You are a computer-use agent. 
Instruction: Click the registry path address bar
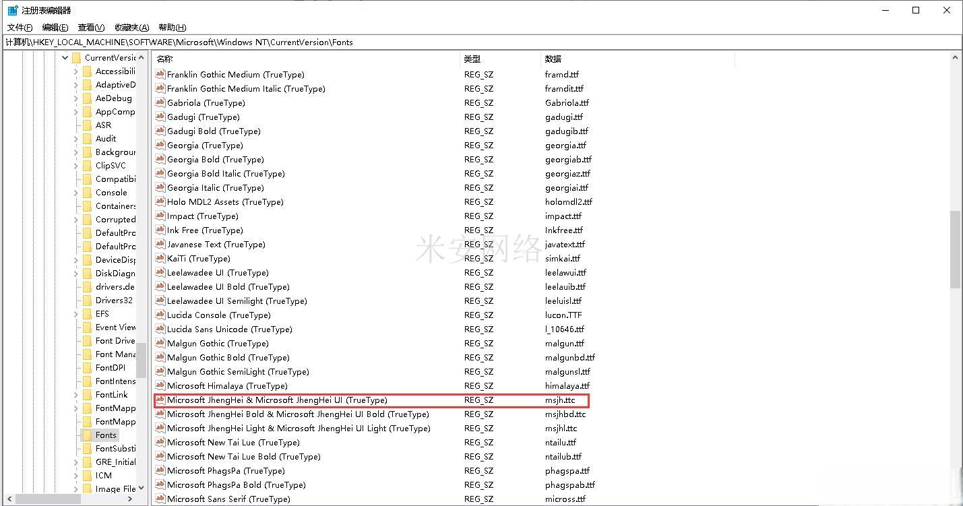[x=472, y=42]
